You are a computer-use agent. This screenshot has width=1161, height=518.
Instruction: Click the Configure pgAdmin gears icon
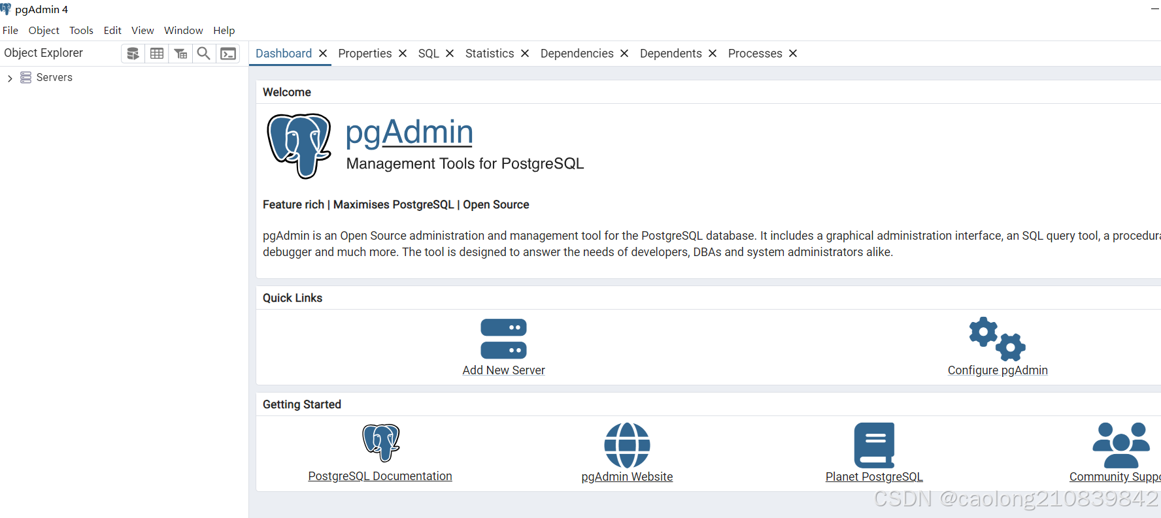998,339
